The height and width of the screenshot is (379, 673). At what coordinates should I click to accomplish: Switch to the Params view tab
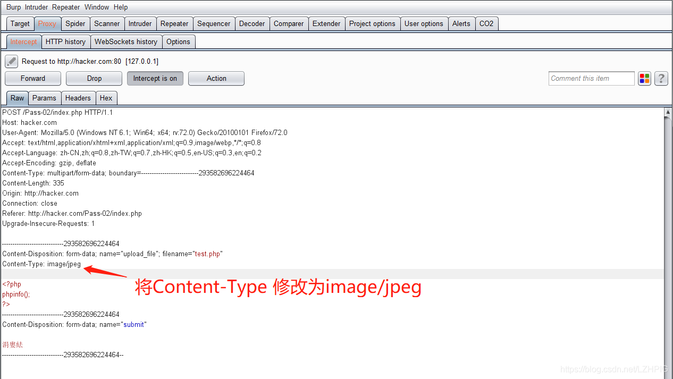tap(44, 98)
